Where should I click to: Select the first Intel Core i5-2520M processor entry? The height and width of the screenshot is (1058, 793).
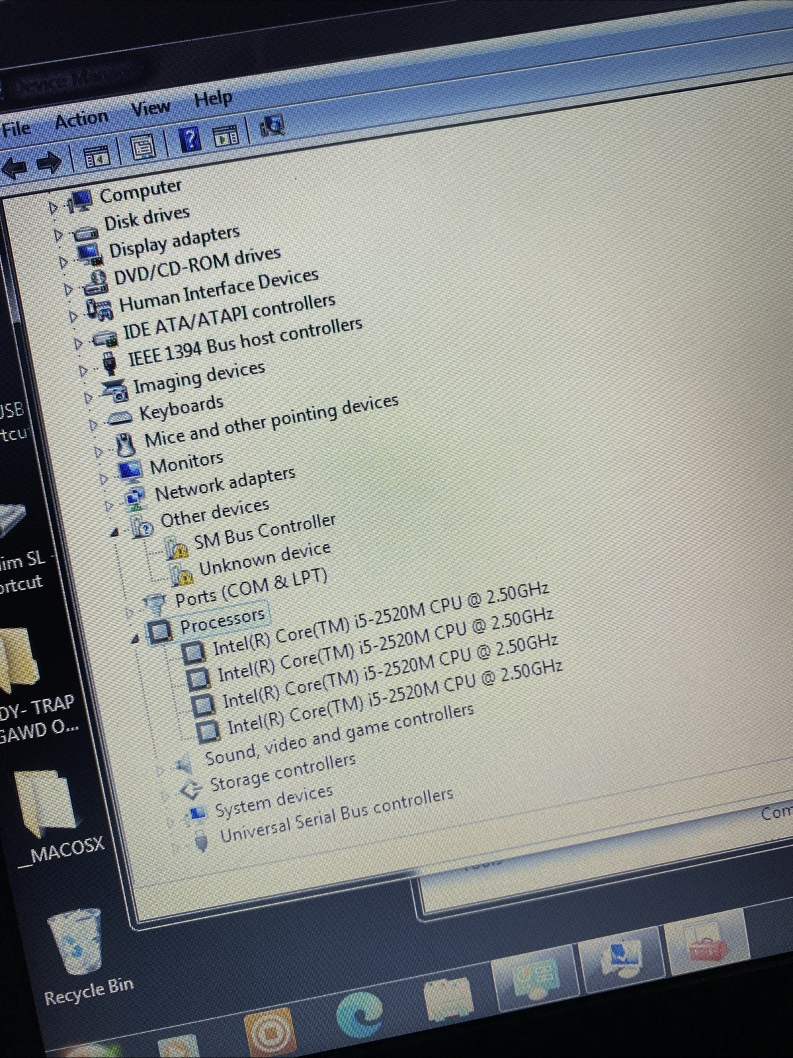click(x=380, y=619)
